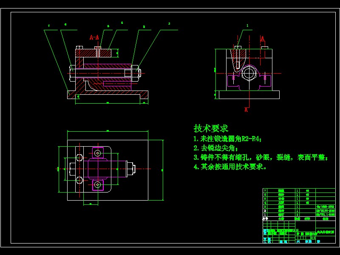
Task: Select the 技术要求 heading text
Action: [x=211, y=128]
